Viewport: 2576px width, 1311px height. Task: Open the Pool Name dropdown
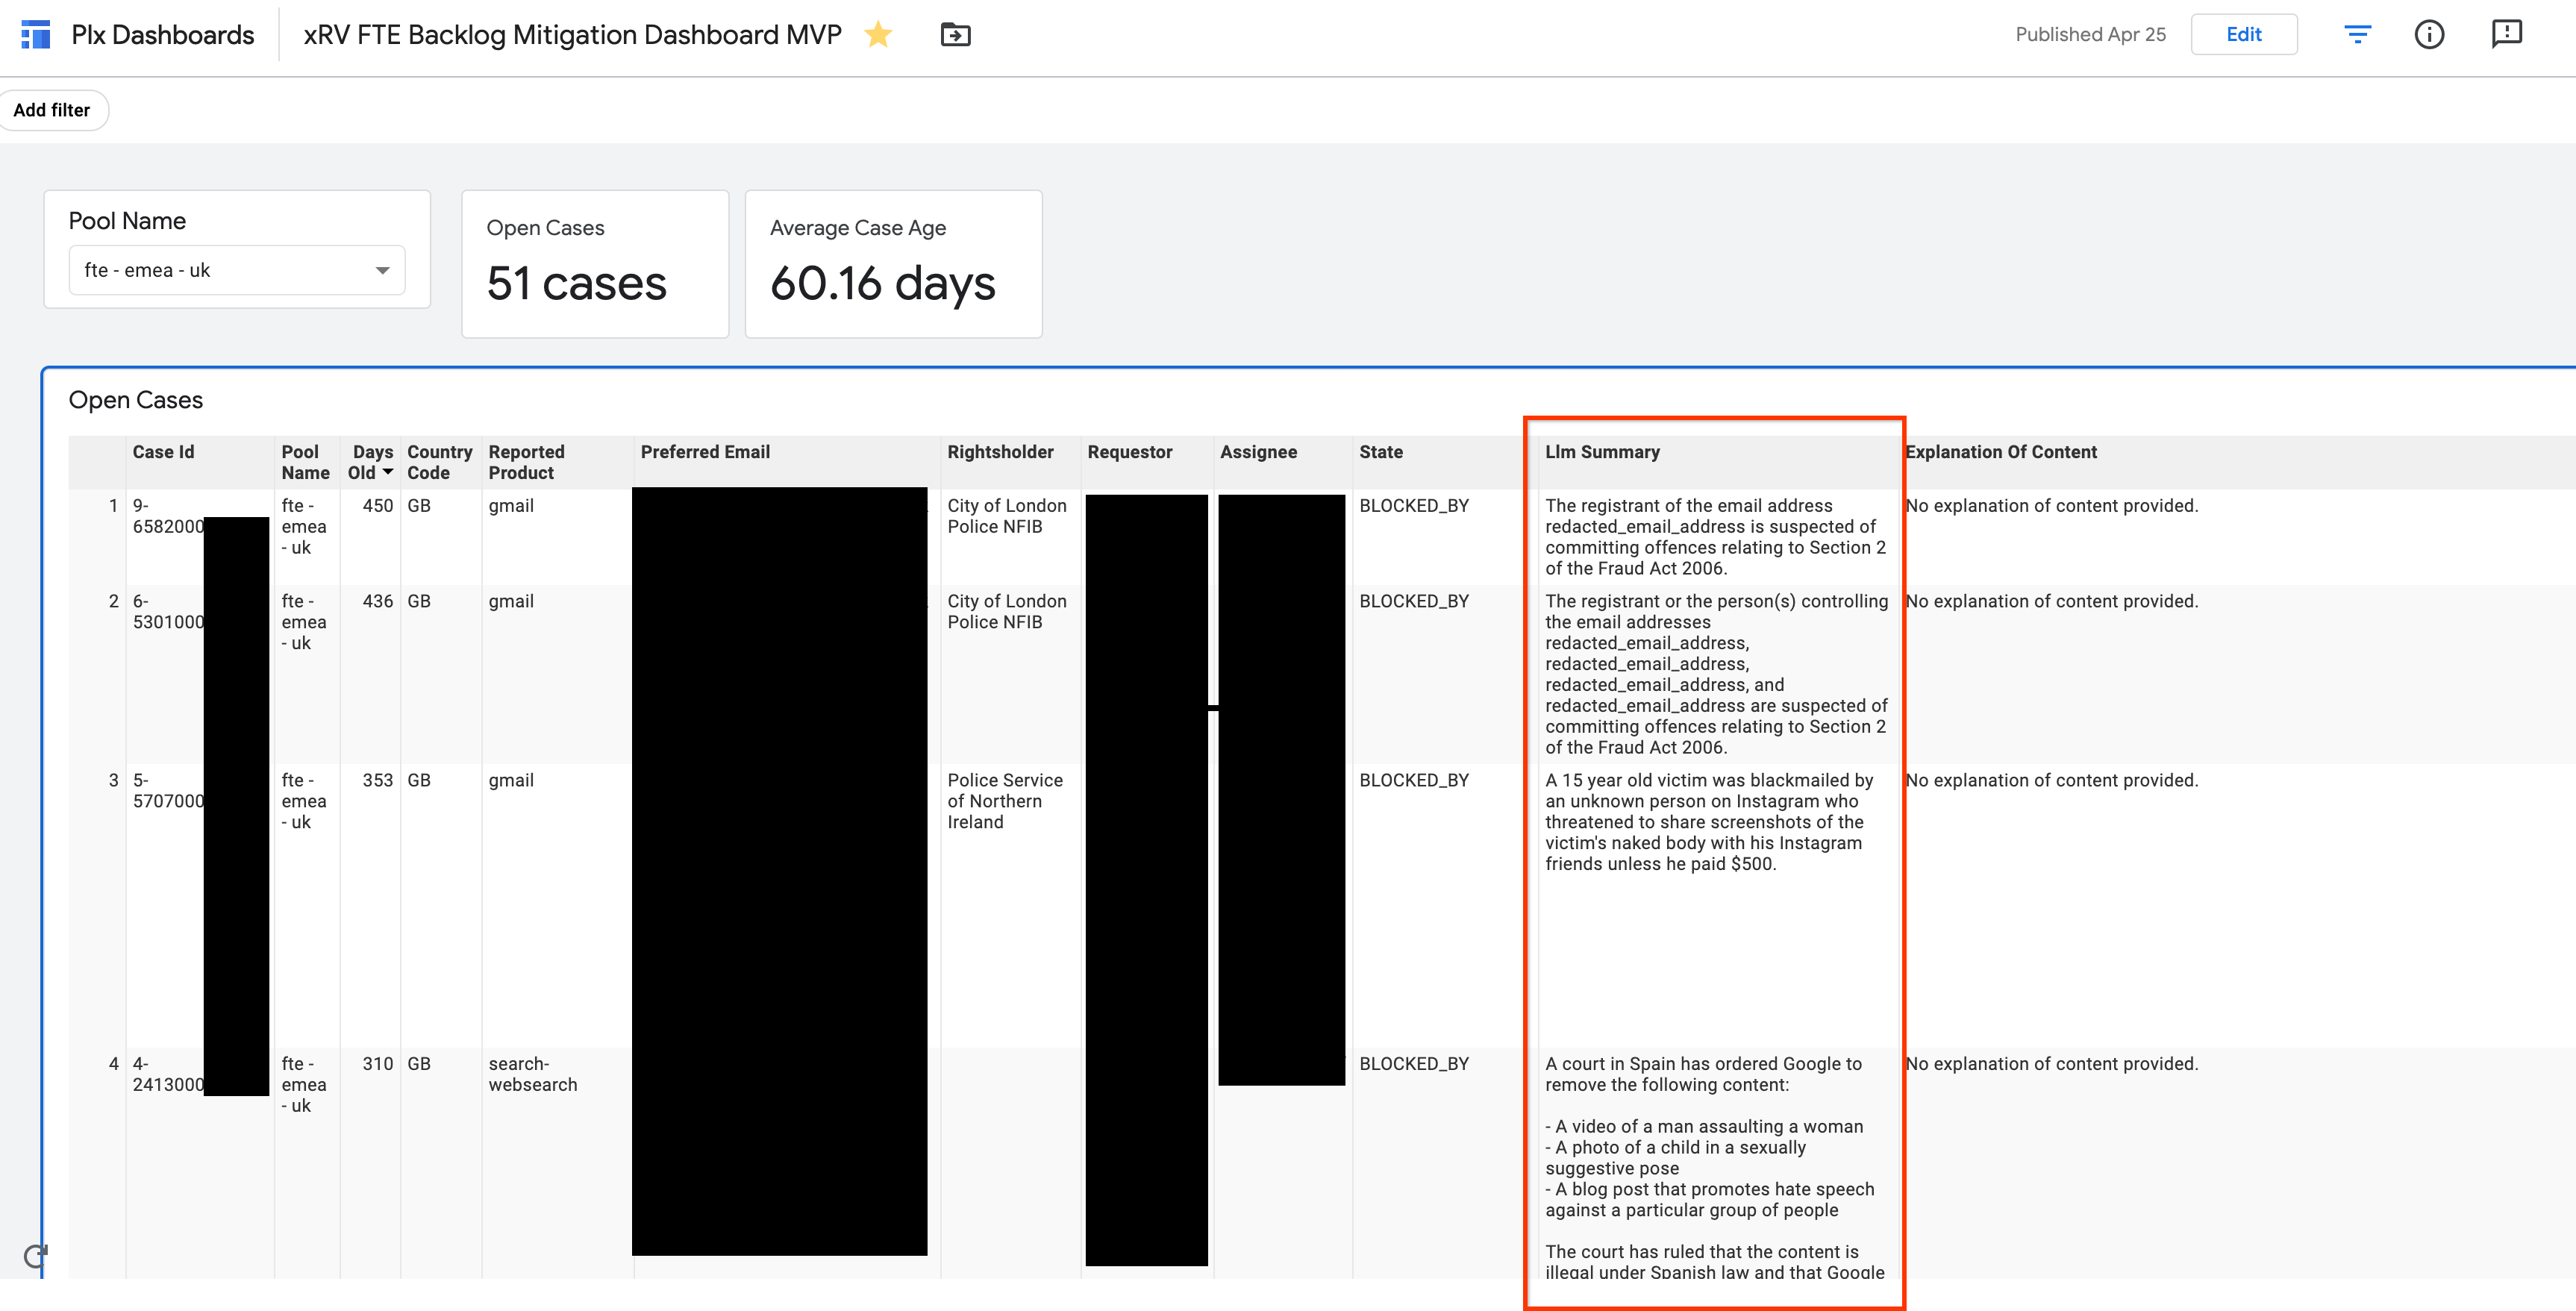click(237, 270)
